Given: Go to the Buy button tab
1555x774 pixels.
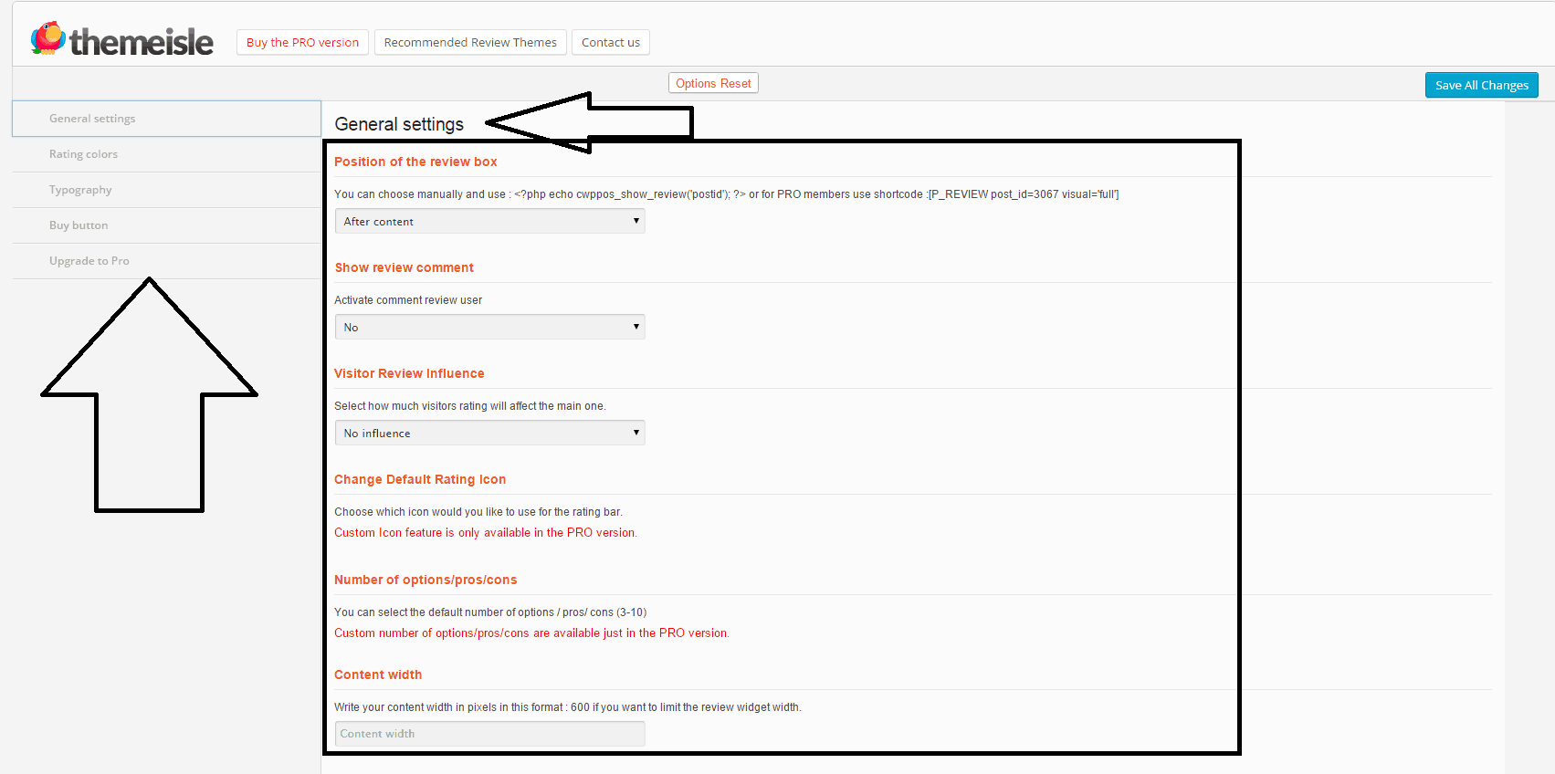Looking at the screenshot, I should [x=166, y=225].
